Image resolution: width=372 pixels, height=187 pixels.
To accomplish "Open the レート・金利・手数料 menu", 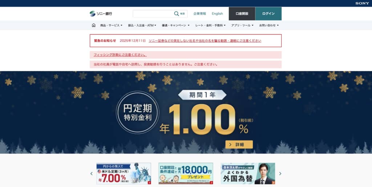I will (x=210, y=25).
